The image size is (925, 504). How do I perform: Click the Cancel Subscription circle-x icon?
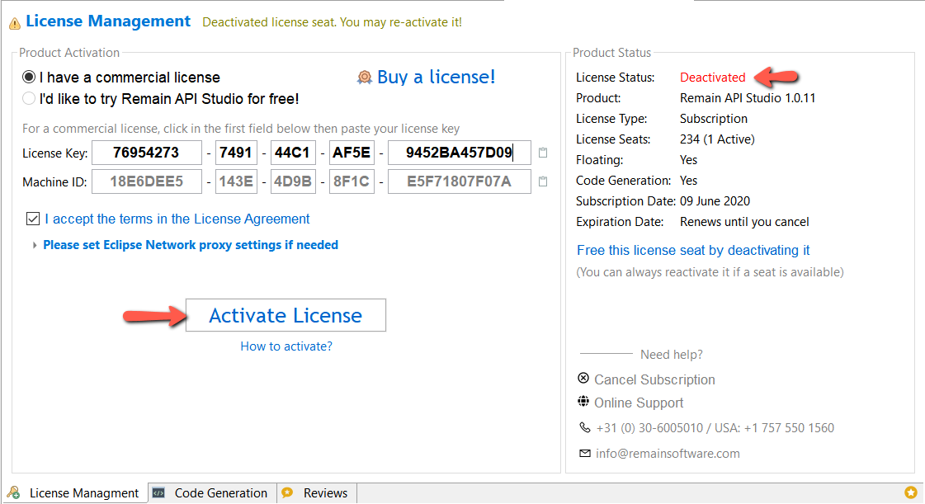[583, 378]
